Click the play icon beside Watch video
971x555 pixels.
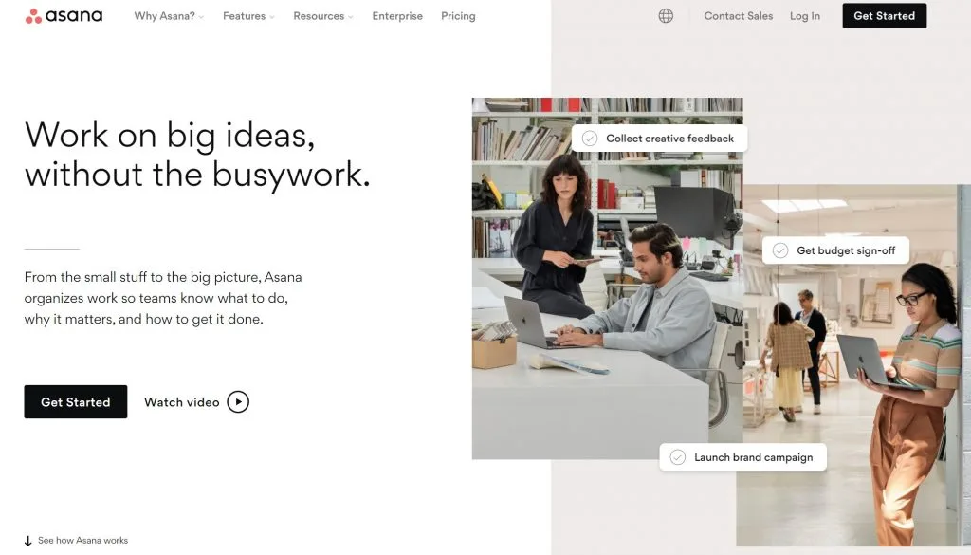tap(238, 402)
